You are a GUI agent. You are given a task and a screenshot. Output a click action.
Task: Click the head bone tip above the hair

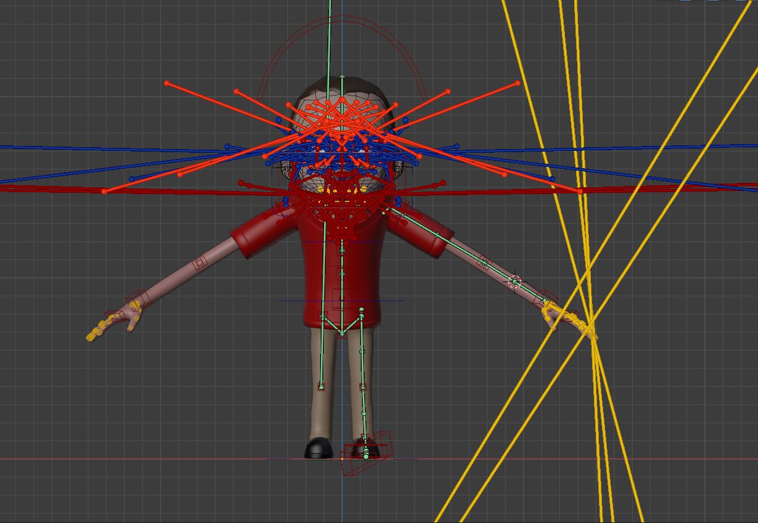[x=342, y=77]
